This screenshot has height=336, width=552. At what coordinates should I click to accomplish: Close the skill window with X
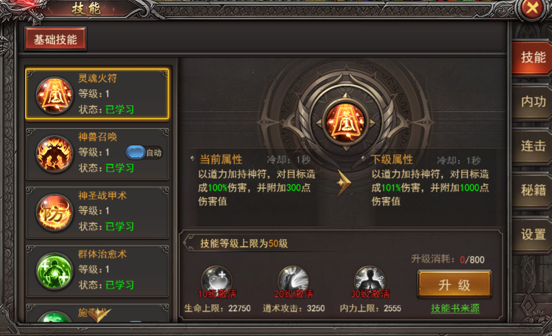[x=532, y=8]
